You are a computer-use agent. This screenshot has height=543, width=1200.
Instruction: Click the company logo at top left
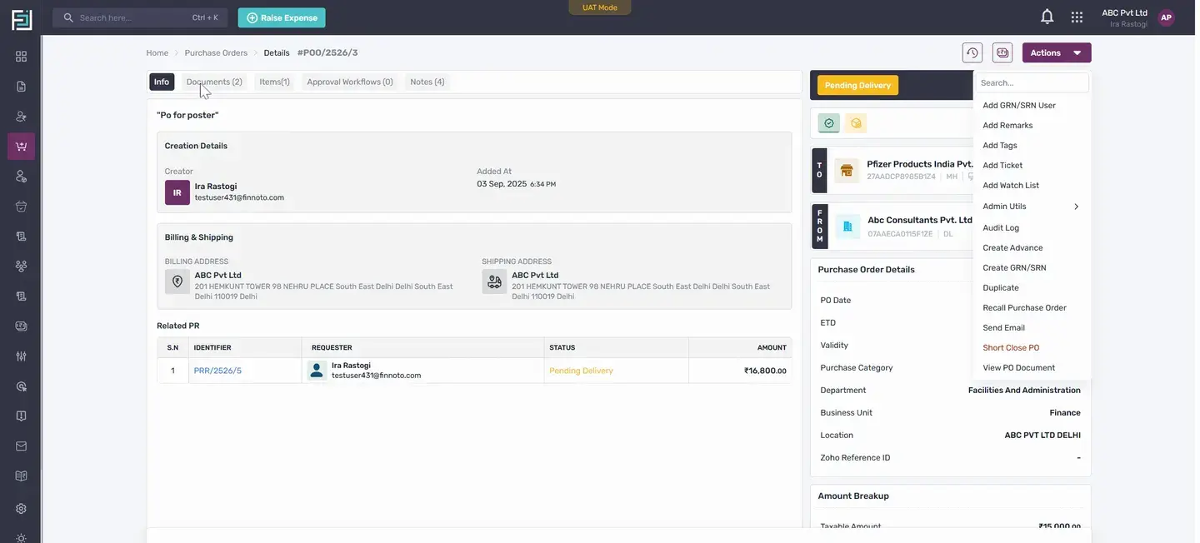(x=22, y=18)
